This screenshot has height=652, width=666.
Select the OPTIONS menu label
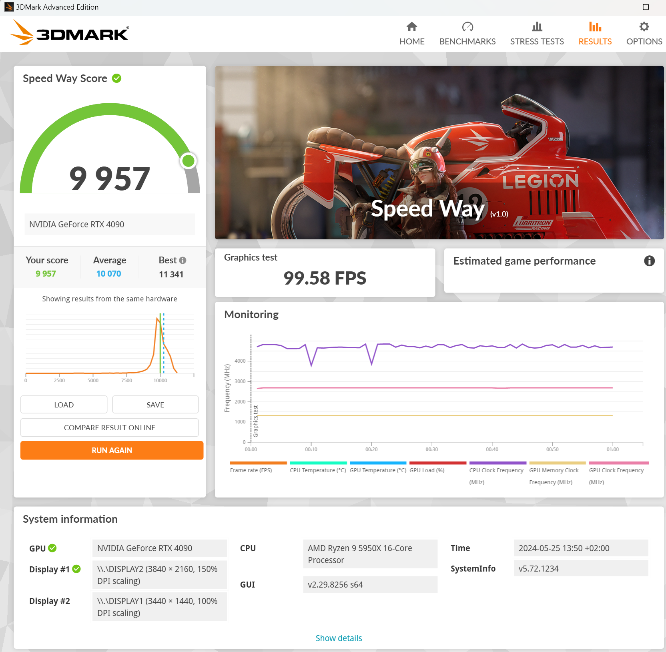tap(644, 42)
